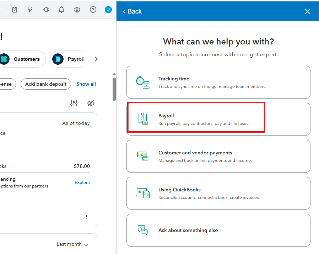The height and width of the screenshot is (254, 319).
Task: Click the Show all link
Action: pos(86,84)
